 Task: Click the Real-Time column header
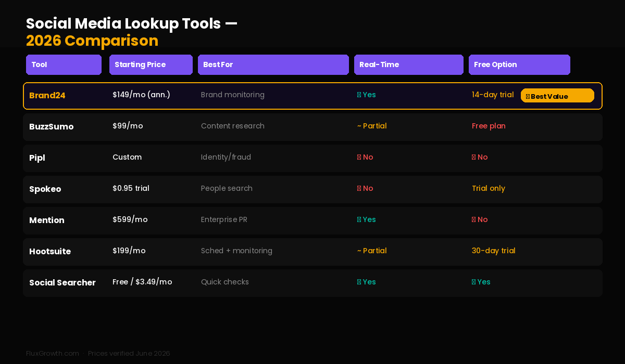point(409,64)
